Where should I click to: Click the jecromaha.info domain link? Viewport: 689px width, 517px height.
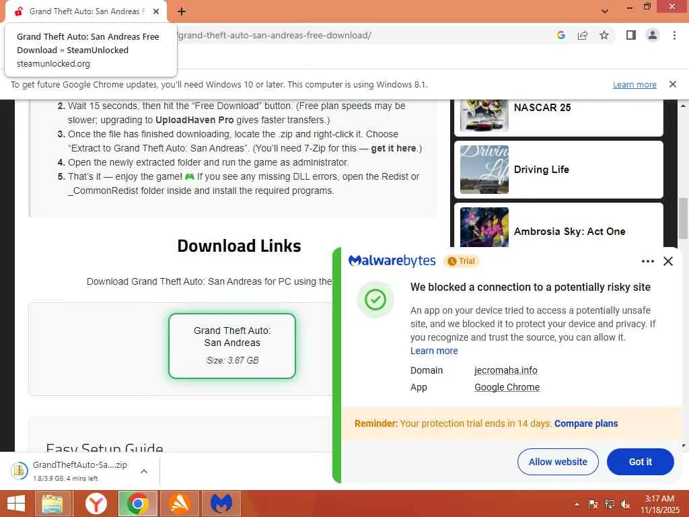pyautogui.click(x=506, y=370)
